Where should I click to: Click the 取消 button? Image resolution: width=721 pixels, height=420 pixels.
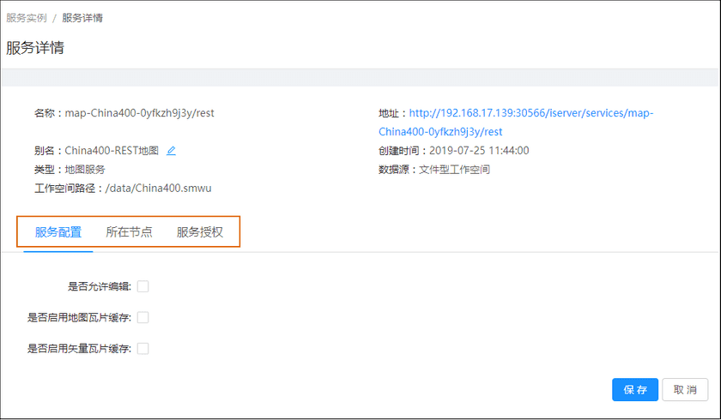tap(685, 389)
